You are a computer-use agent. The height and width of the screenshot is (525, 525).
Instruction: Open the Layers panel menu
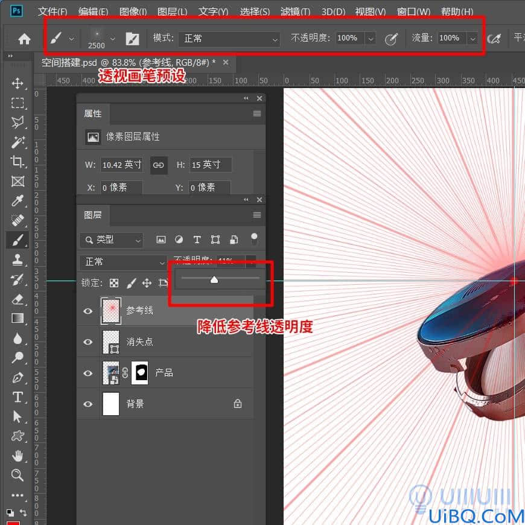coord(257,215)
